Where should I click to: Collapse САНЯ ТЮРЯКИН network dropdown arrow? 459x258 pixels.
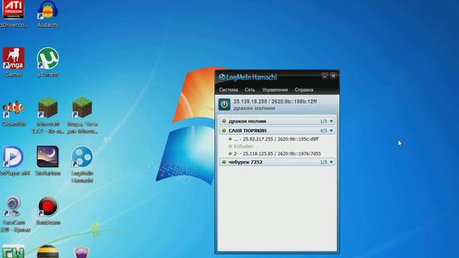click(x=331, y=130)
